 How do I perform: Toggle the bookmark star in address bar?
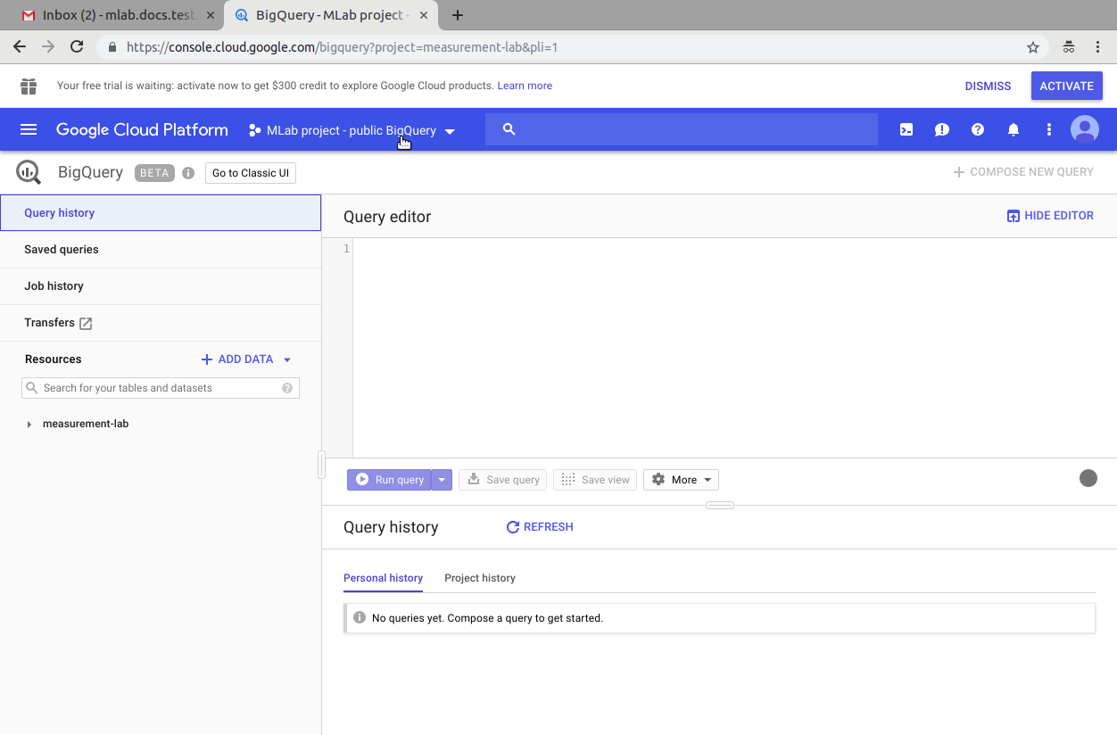pyautogui.click(x=1032, y=46)
